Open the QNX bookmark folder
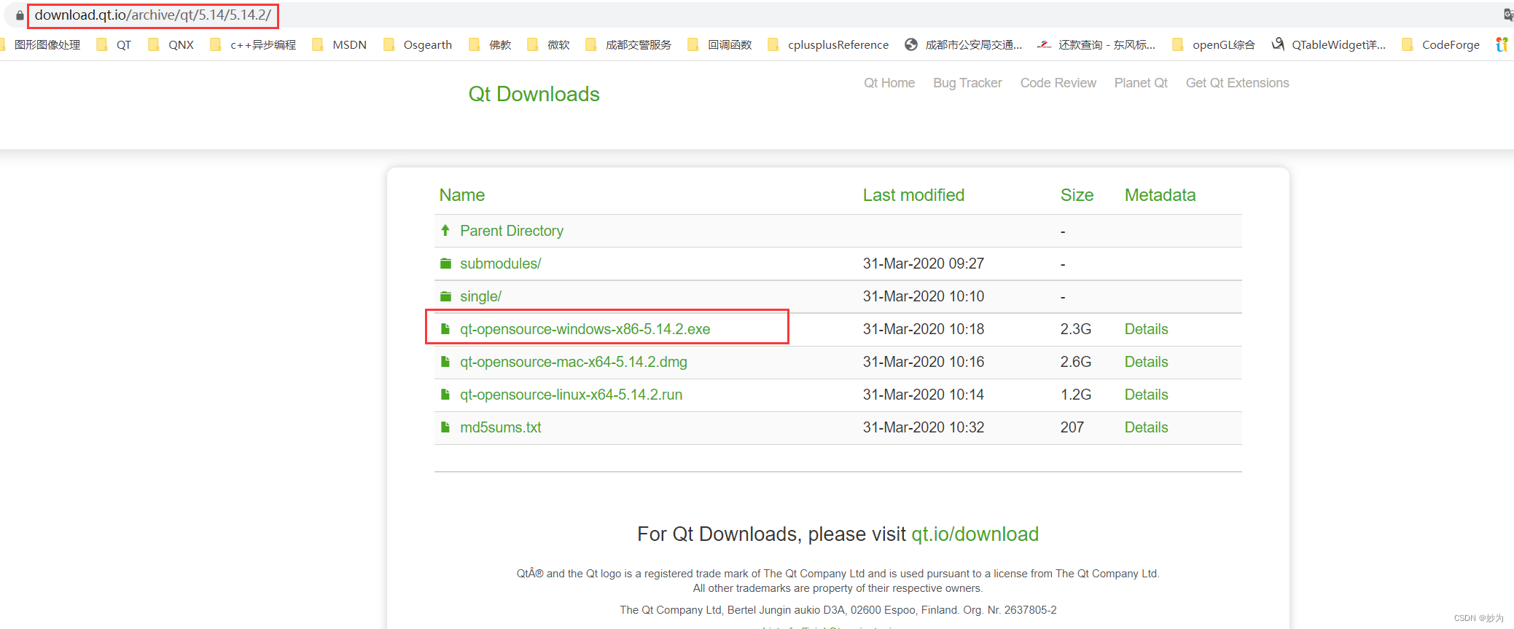The image size is (1514, 629). coord(171,45)
